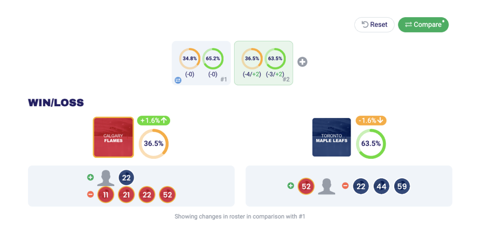The width and height of the screenshot is (479, 235).
Task: Click the Reset button
Action: 374,24
